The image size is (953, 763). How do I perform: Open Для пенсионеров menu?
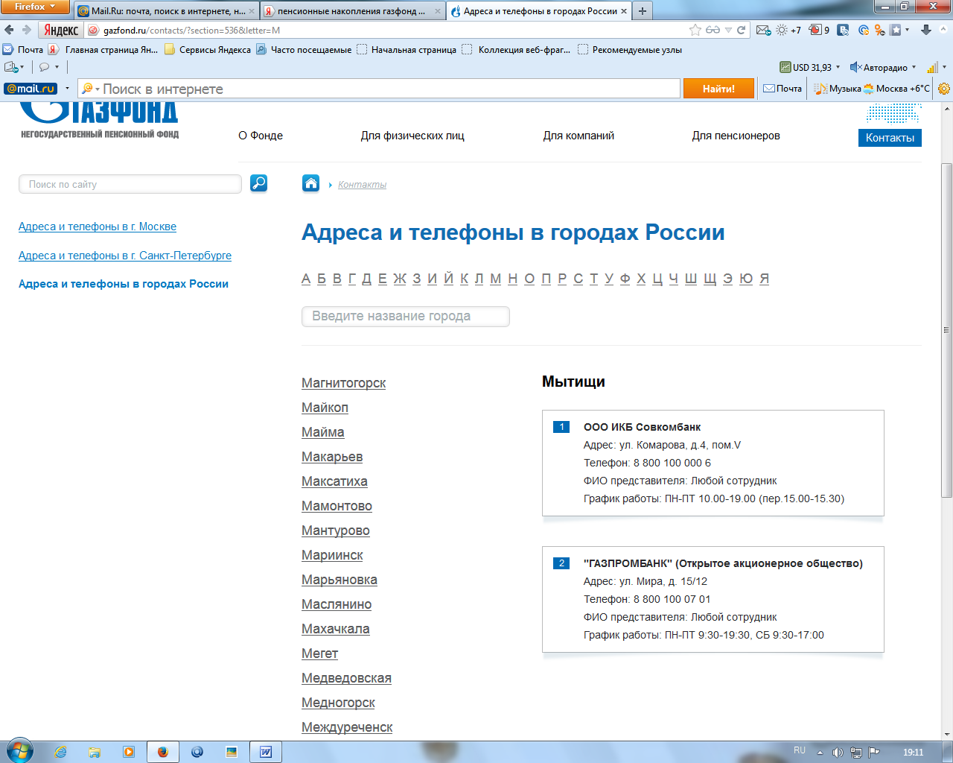tap(736, 136)
